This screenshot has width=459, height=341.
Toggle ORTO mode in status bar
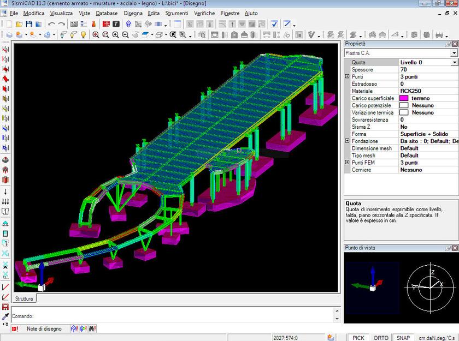pyautogui.click(x=381, y=338)
